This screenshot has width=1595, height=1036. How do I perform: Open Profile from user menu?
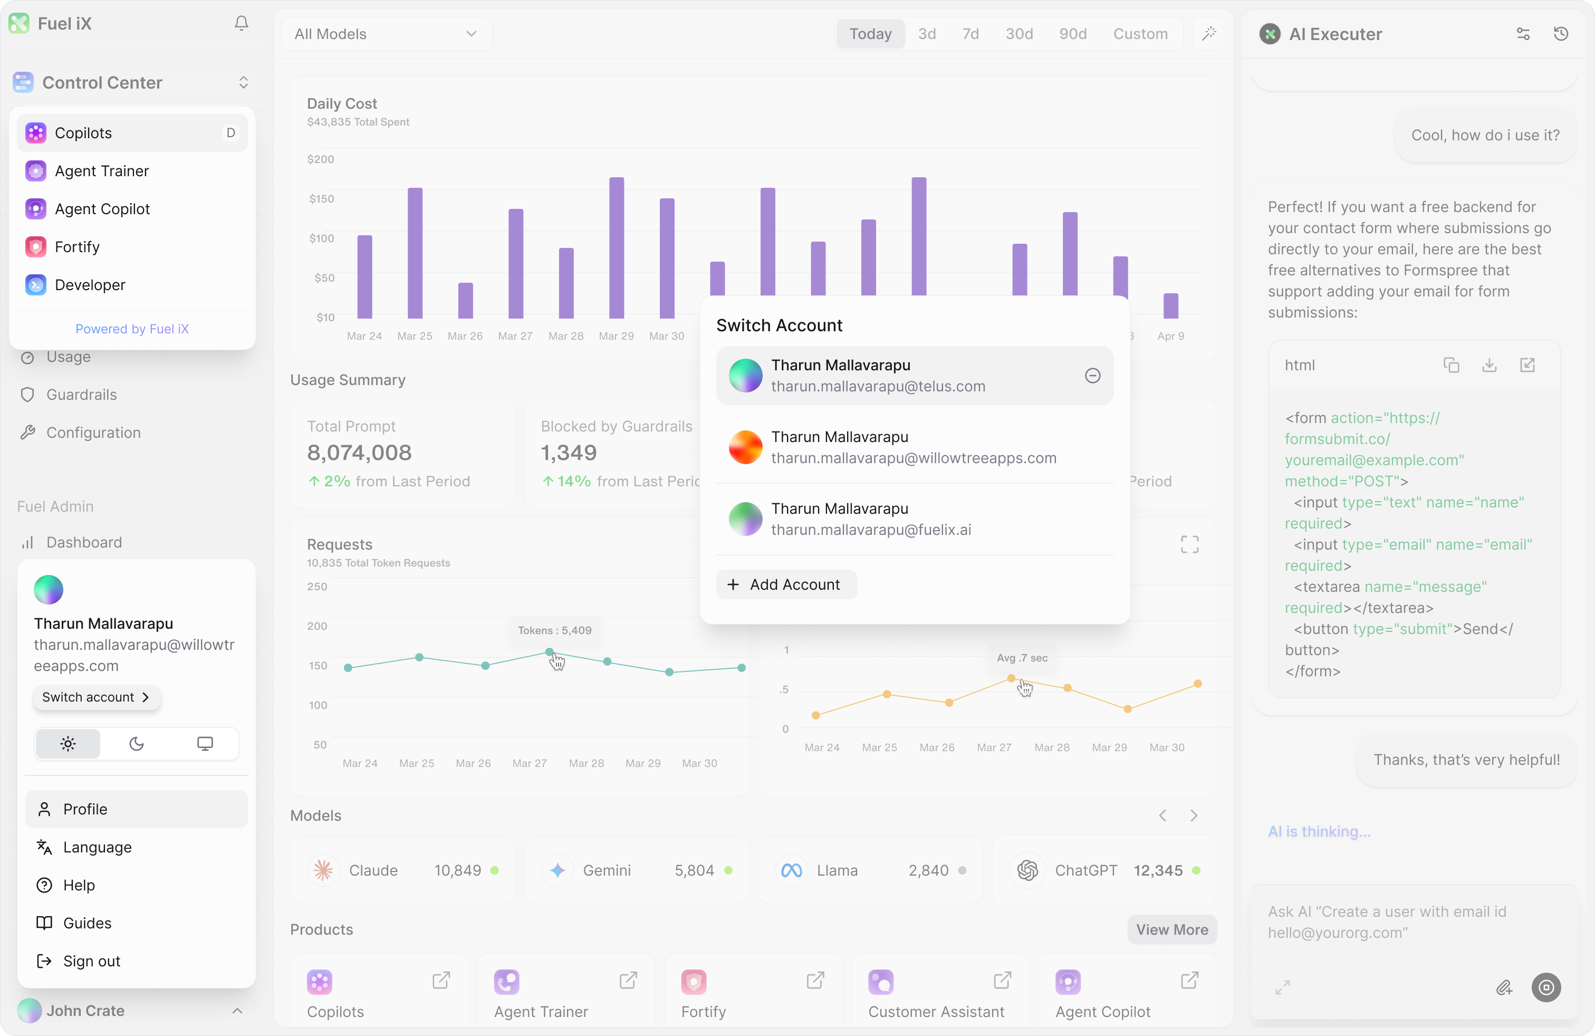pyautogui.click(x=136, y=809)
